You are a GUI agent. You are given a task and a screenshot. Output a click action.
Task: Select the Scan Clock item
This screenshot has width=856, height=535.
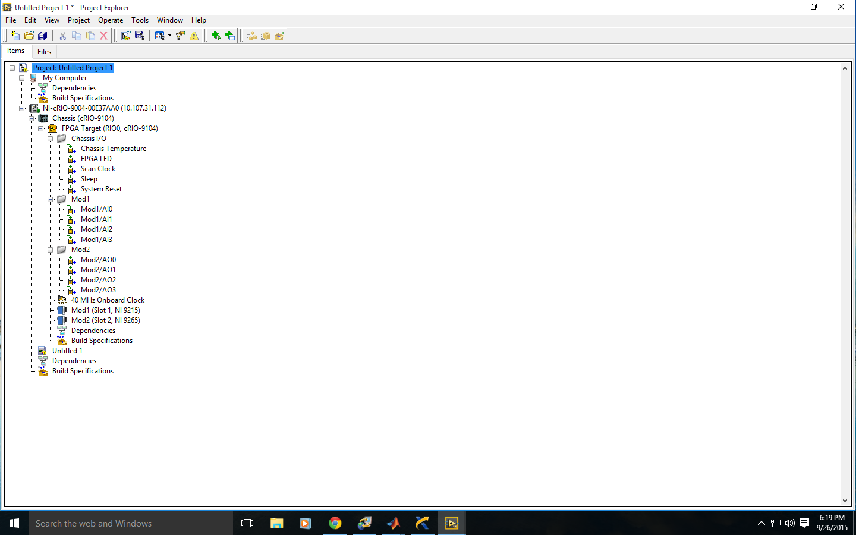click(x=98, y=169)
